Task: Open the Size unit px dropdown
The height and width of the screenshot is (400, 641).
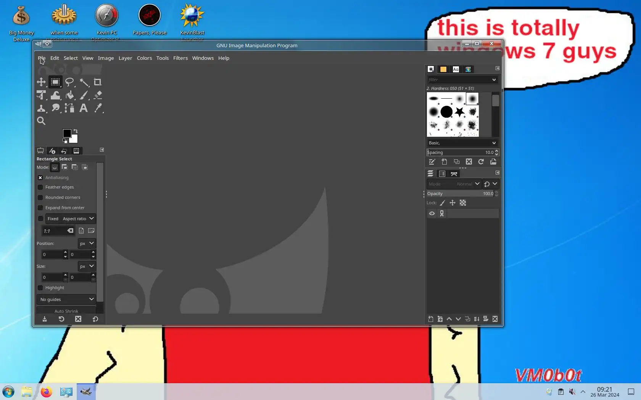Action: click(x=87, y=266)
